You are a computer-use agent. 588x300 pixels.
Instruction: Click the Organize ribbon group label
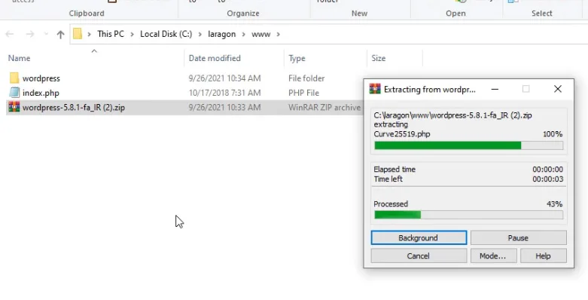243,13
